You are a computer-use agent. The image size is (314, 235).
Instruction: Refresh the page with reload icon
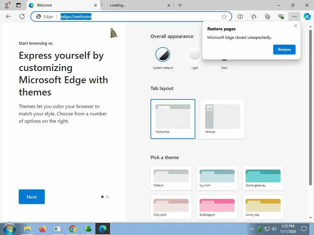click(22, 17)
